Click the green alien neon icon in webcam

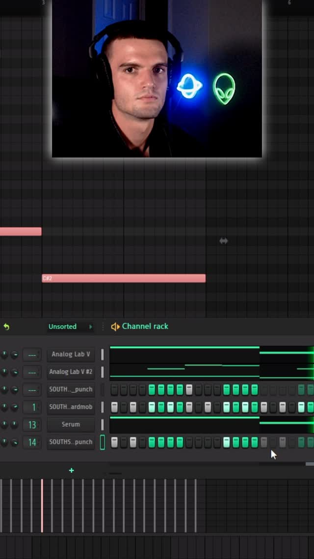point(224,89)
